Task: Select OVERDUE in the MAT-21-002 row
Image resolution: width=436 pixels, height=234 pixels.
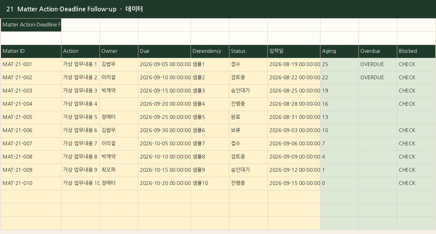Action: (378, 78)
